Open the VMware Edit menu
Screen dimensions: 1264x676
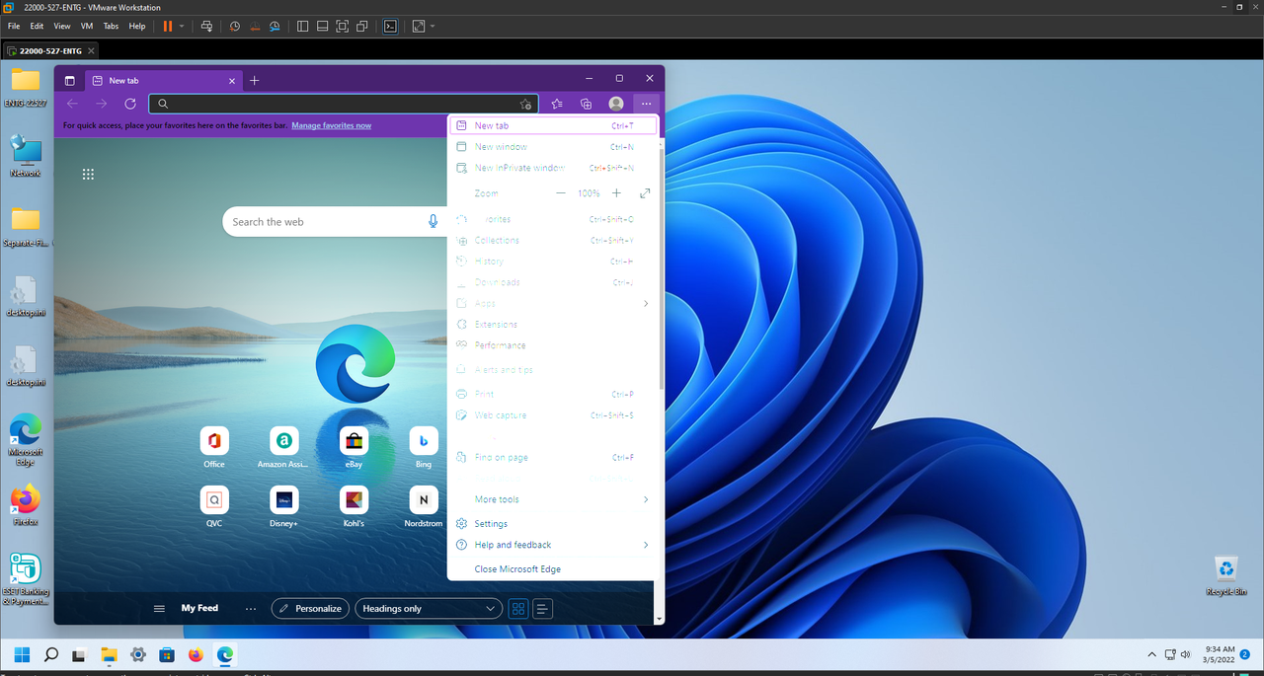tap(37, 26)
